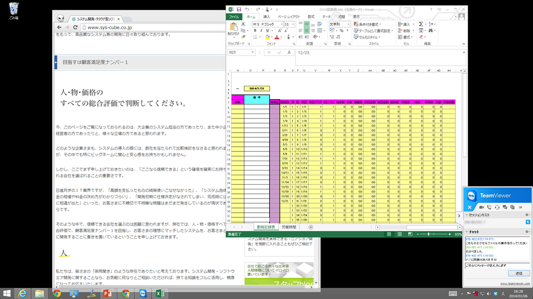This screenshot has width=533, height=299.
Task: Click the Paste clipboard icon in Excel
Action: [234, 27]
